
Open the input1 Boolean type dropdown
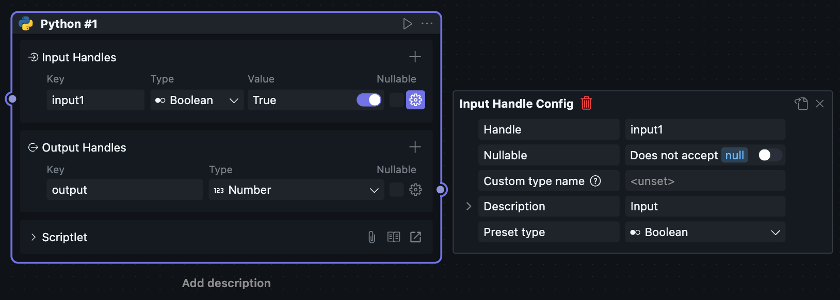point(197,100)
